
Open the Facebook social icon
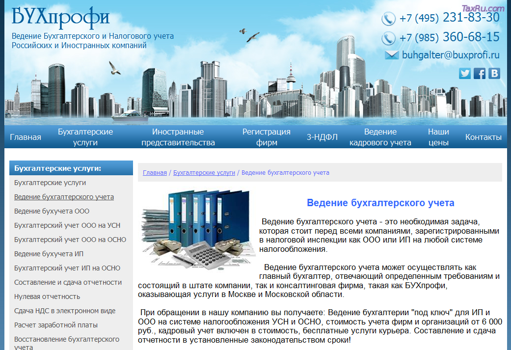479,73
